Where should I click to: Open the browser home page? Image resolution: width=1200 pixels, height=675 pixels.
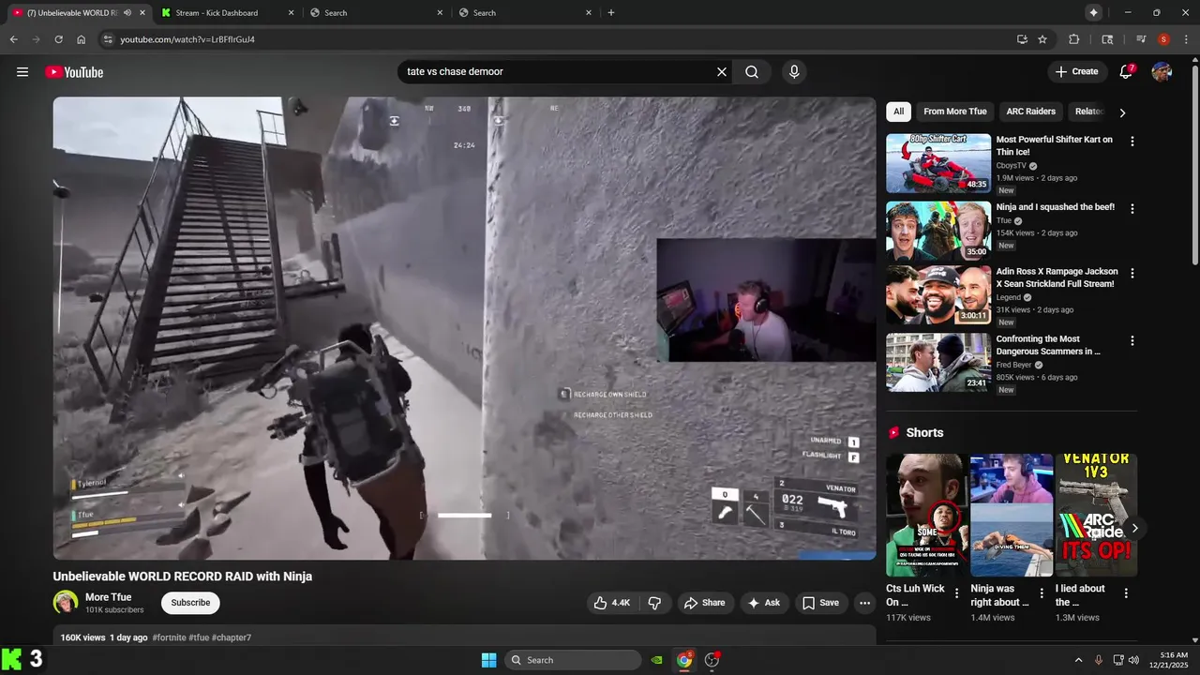pyautogui.click(x=82, y=39)
